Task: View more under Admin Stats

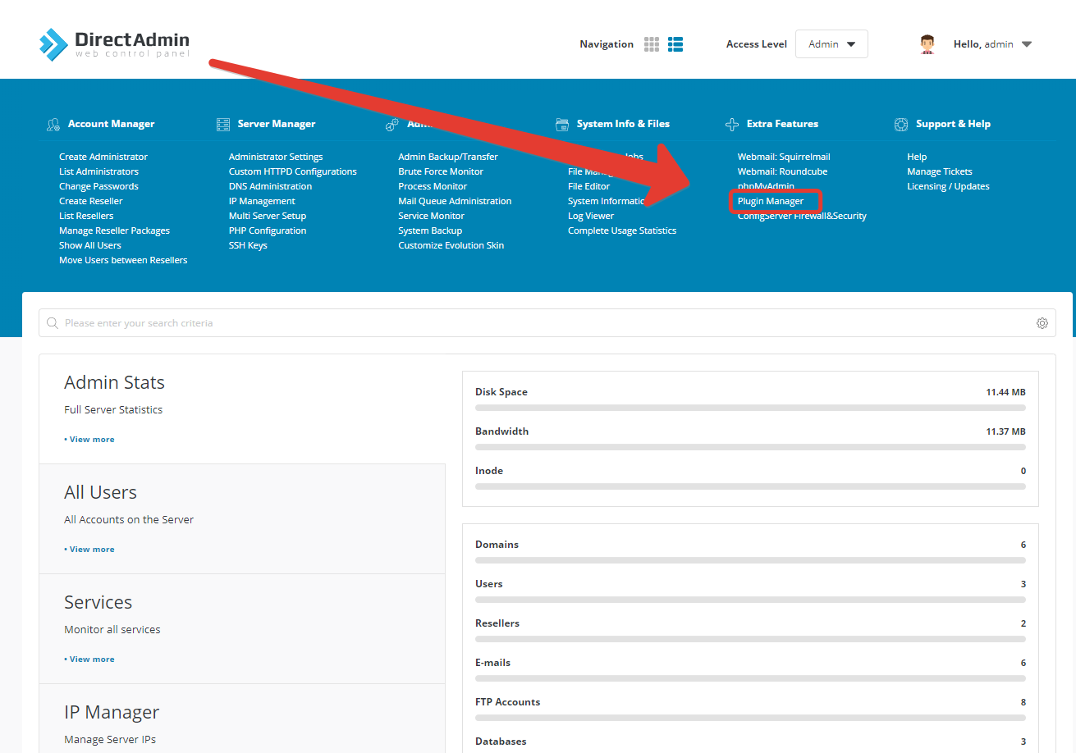Action: pos(89,439)
